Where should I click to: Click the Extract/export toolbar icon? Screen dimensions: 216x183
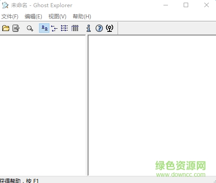point(16,28)
